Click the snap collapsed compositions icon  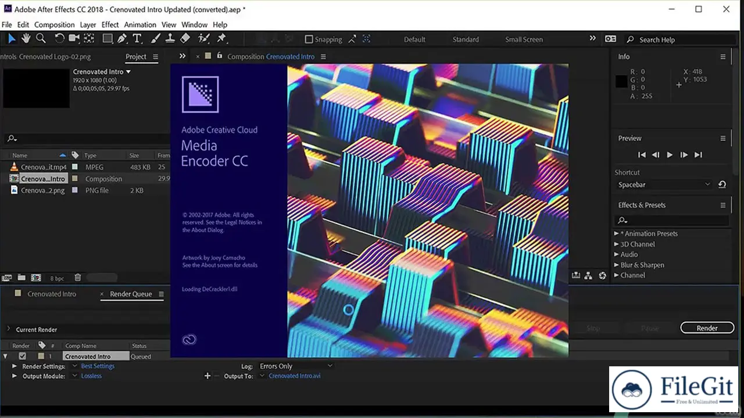(367, 39)
